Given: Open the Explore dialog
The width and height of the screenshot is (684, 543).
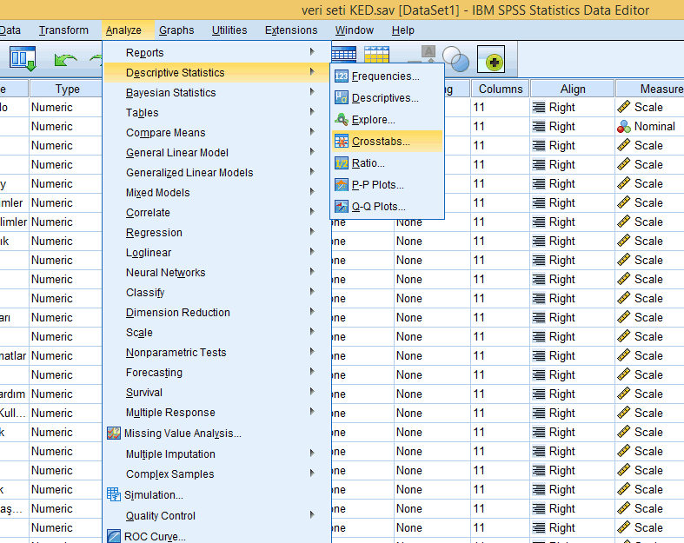Looking at the screenshot, I should [x=373, y=120].
